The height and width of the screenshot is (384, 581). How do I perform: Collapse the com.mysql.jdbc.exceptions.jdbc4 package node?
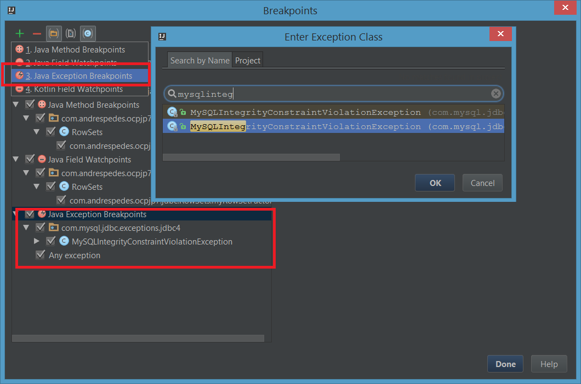pos(26,228)
